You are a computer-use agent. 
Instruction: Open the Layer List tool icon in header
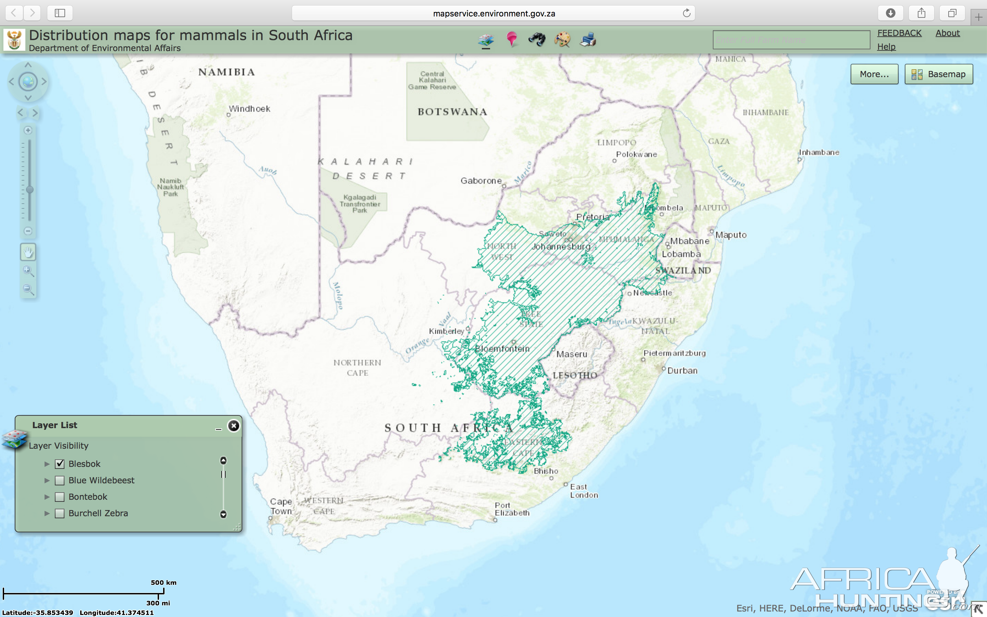click(485, 39)
